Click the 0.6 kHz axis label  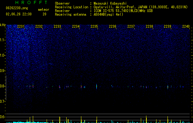click(x=3, y=117)
